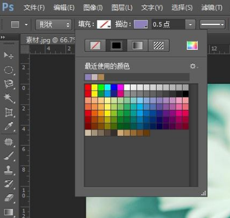Pick the black swatch ending second row
Image resolution: width=230 pixels, height=218 pixels.
(185, 94)
